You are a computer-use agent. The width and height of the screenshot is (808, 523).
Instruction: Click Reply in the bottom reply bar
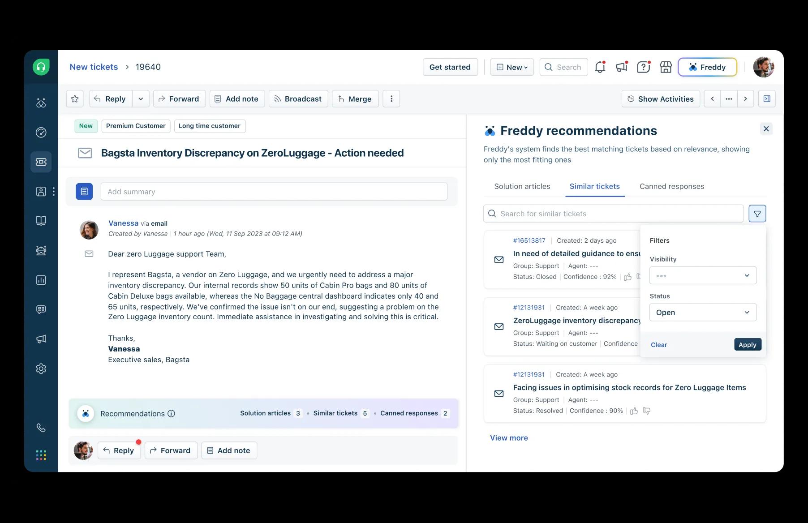point(119,450)
